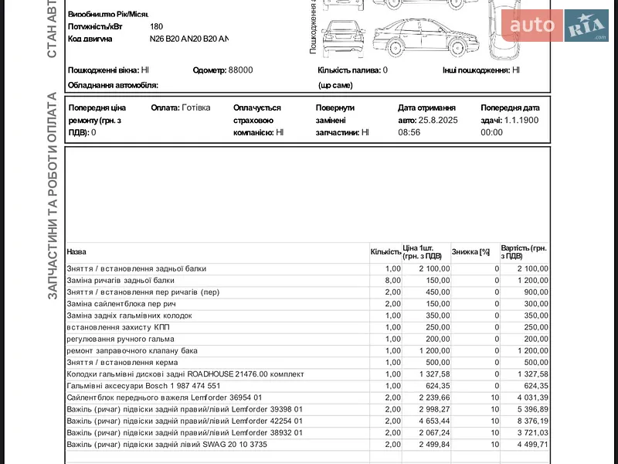Select the 'Ціна 1шт.' column header
The image size is (618, 464).
(x=422, y=252)
